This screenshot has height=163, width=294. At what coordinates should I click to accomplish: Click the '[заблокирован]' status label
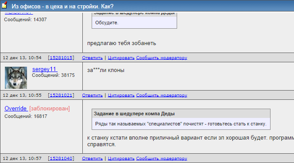coord(50,109)
